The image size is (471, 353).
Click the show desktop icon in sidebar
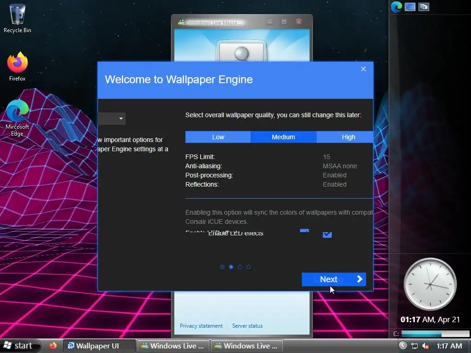tap(410, 6)
